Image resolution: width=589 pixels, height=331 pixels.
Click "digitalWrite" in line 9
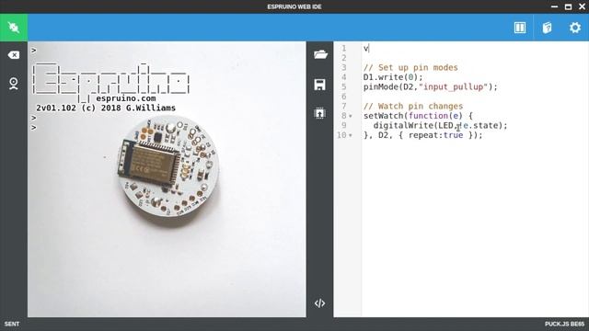[403, 125]
